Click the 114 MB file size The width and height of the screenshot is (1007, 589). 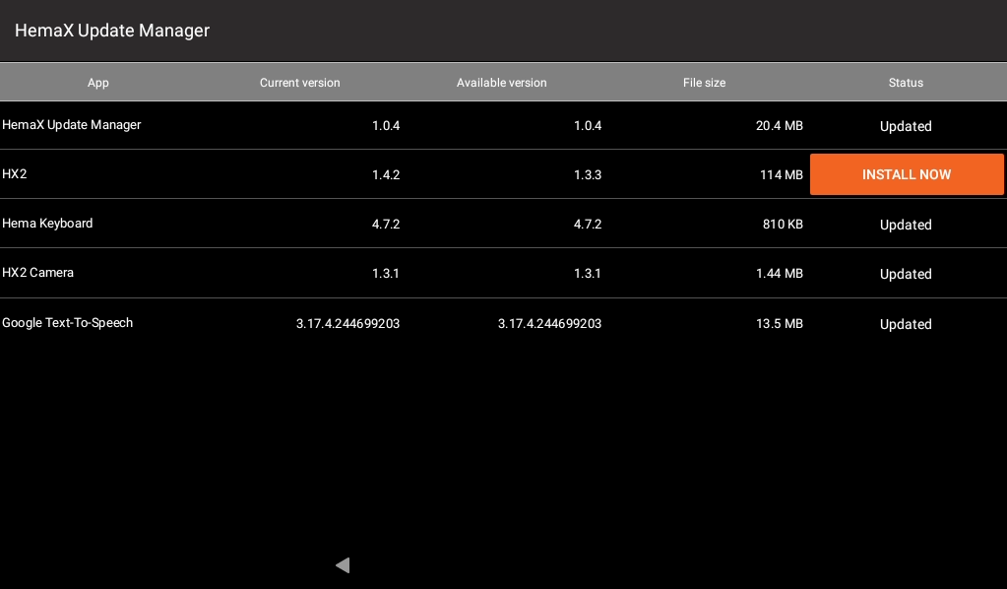pos(782,174)
